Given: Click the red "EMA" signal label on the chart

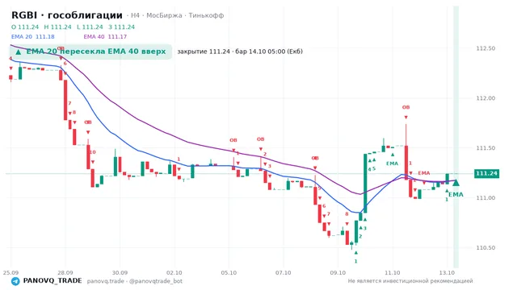Looking at the screenshot, I should (424, 173).
